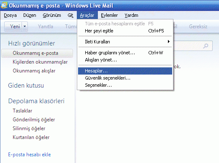Click the E-posta hesabı ekle link

pos(30,155)
